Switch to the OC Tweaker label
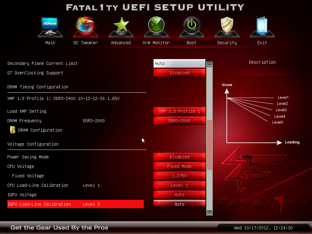Viewport: 312px width, 234px height. click(86, 43)
